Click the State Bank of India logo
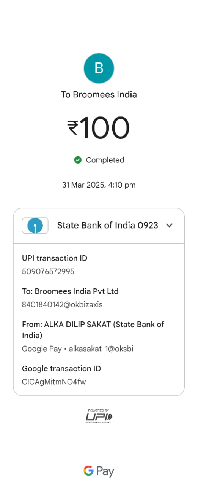 [x=35, y=226]
